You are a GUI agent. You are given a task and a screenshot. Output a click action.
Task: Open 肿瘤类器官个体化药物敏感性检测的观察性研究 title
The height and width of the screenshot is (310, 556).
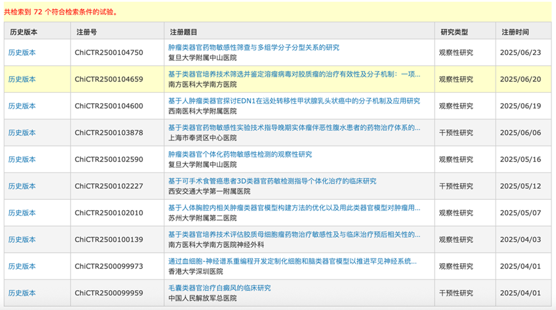tap(239, 154)
